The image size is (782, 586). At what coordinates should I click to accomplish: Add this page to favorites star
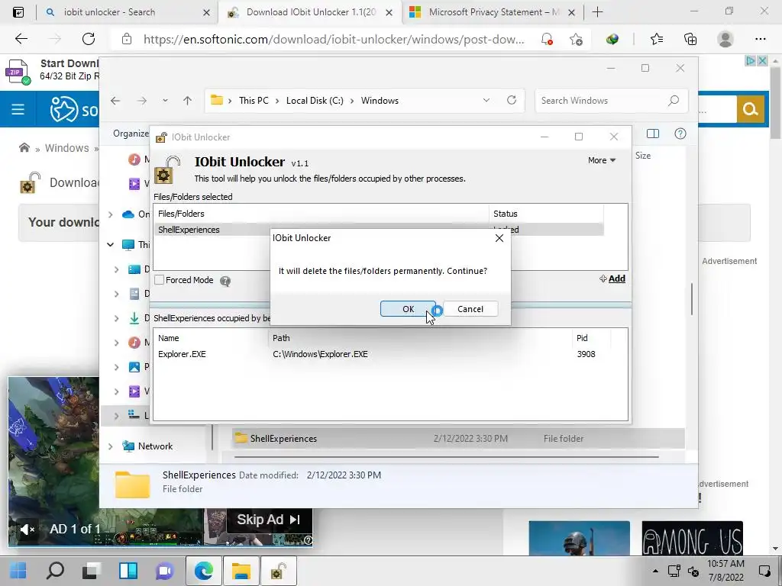[576, 40]
